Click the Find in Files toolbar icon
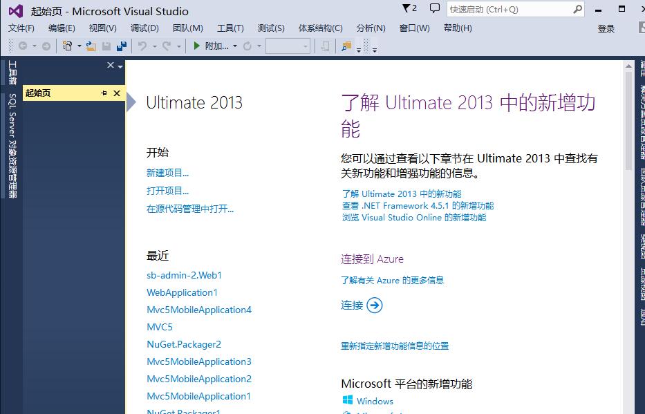Screen dimensions: 645x414 tap(346, 46)
